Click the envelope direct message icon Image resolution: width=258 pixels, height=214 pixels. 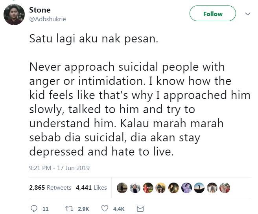coord(140,209)
